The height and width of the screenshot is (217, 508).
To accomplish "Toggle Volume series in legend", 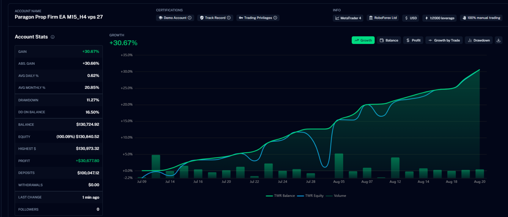I will 336,196.
